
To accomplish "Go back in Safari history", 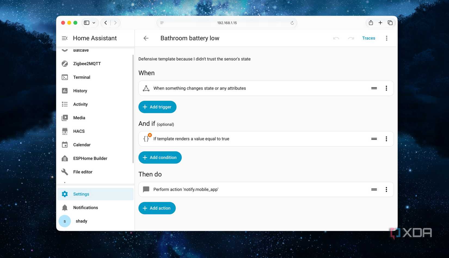I will tap(106, 23).
